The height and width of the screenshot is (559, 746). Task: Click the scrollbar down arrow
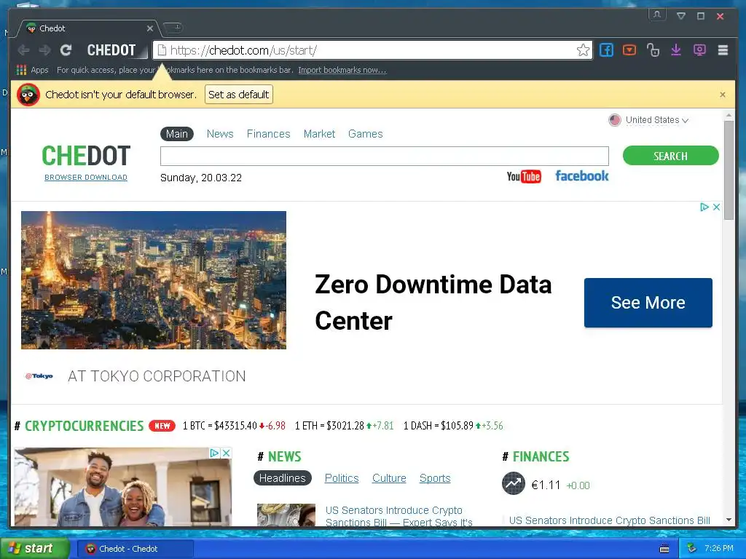[x=729, y=520]
